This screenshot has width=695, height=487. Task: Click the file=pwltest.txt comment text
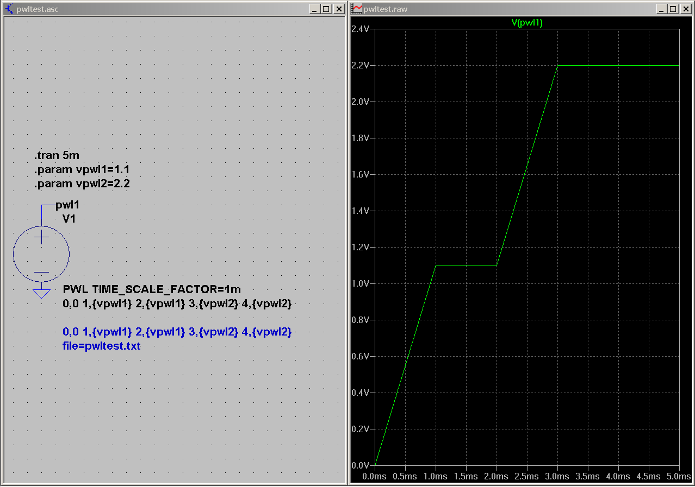(x=102, y=345)
